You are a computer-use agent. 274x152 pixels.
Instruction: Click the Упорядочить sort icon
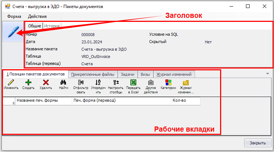98,83
